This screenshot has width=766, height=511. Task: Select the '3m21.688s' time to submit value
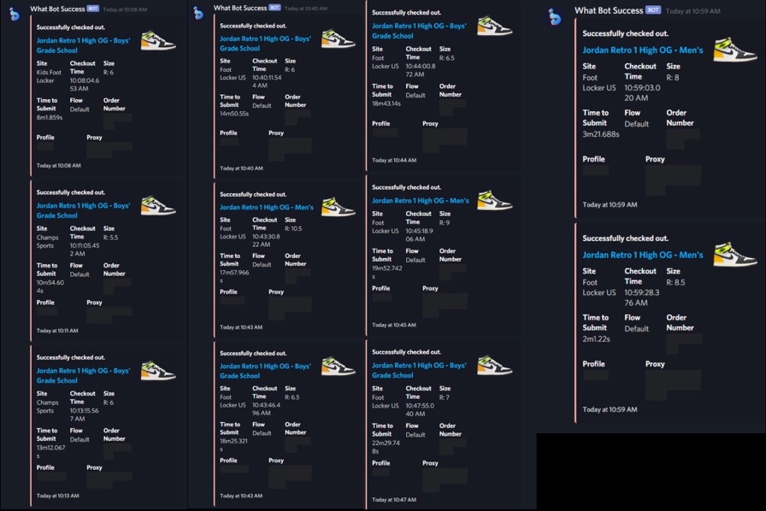(x=600, y=134)
